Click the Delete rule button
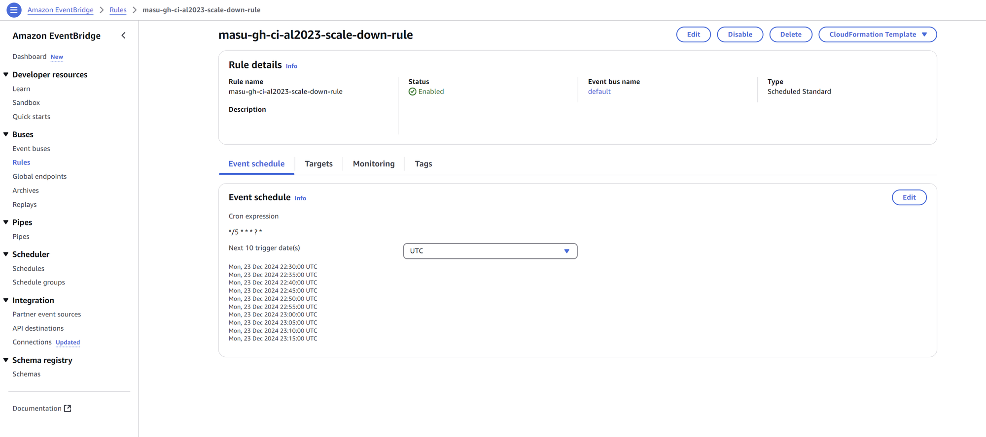 pos(791,34)
